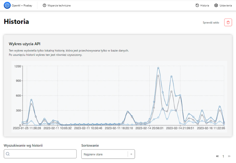This screenshot has height=163, width=236.
Task: Select page number 1 in pagination
Action: point(223,156)
